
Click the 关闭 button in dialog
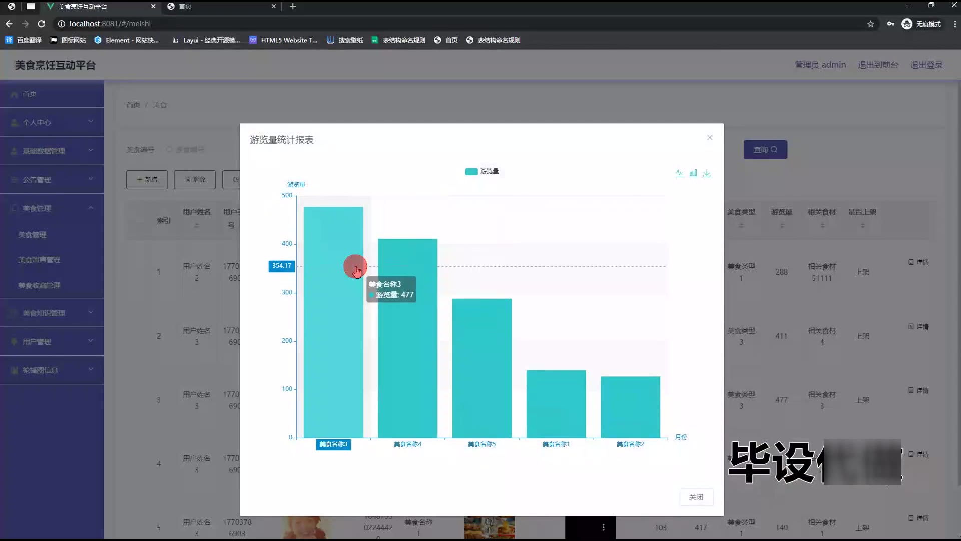[x=696, y=497]
